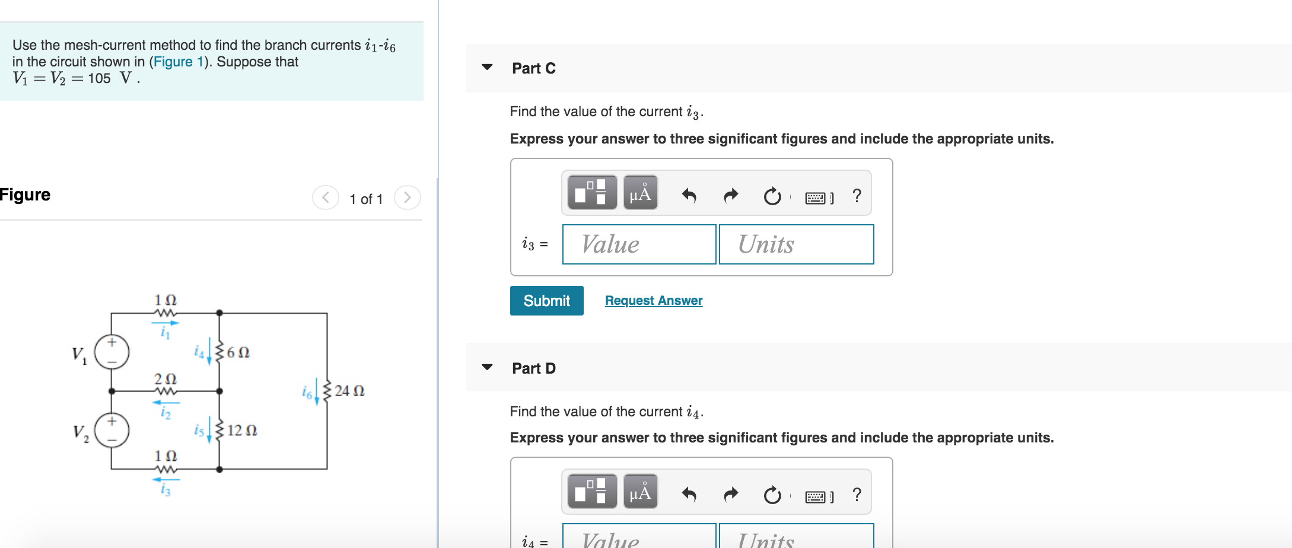Click the redo arrow in Part D toolbar
The height and width of the screenshot is (548, 1292).
(730, 493)
